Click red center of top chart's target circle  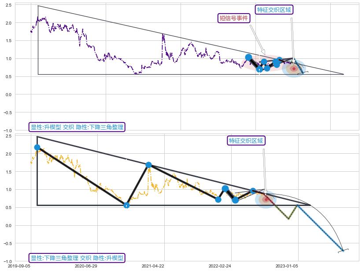coord(294,69)
